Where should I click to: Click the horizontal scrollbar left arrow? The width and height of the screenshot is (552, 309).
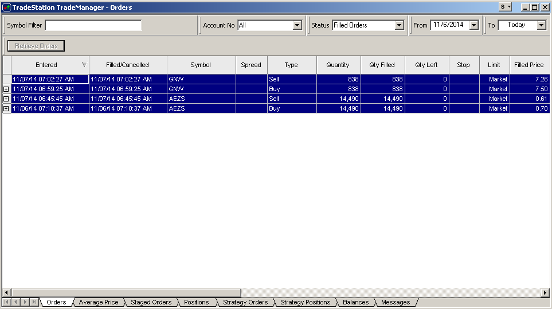6,292
